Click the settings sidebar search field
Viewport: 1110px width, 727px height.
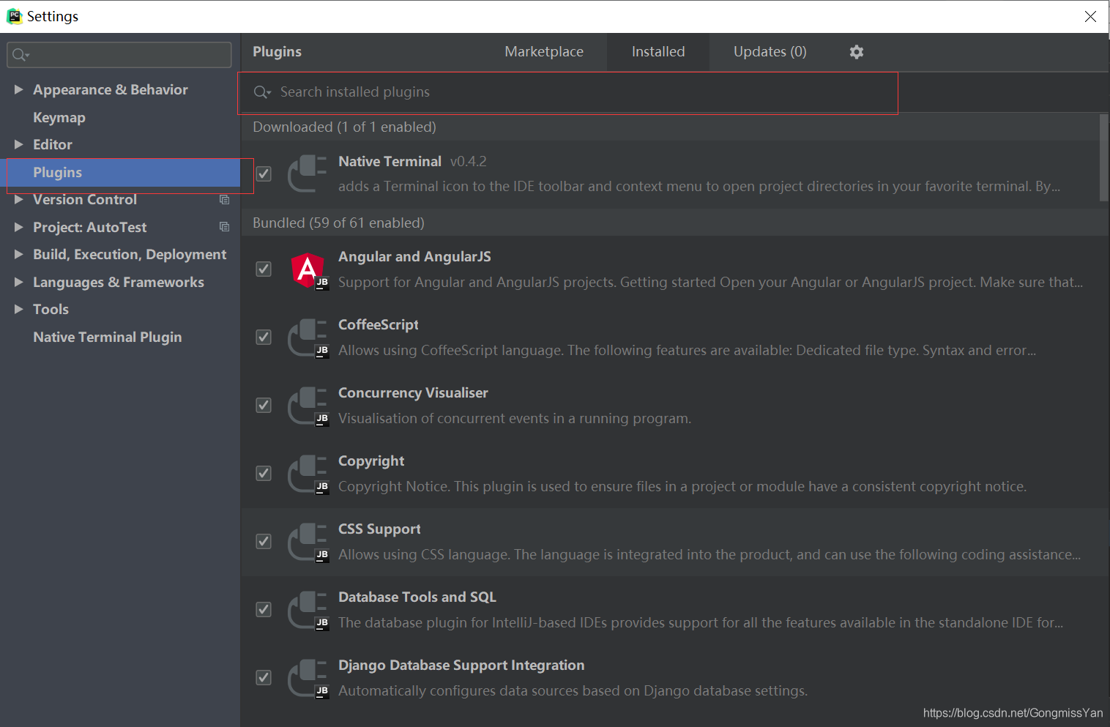coord(119,55)
